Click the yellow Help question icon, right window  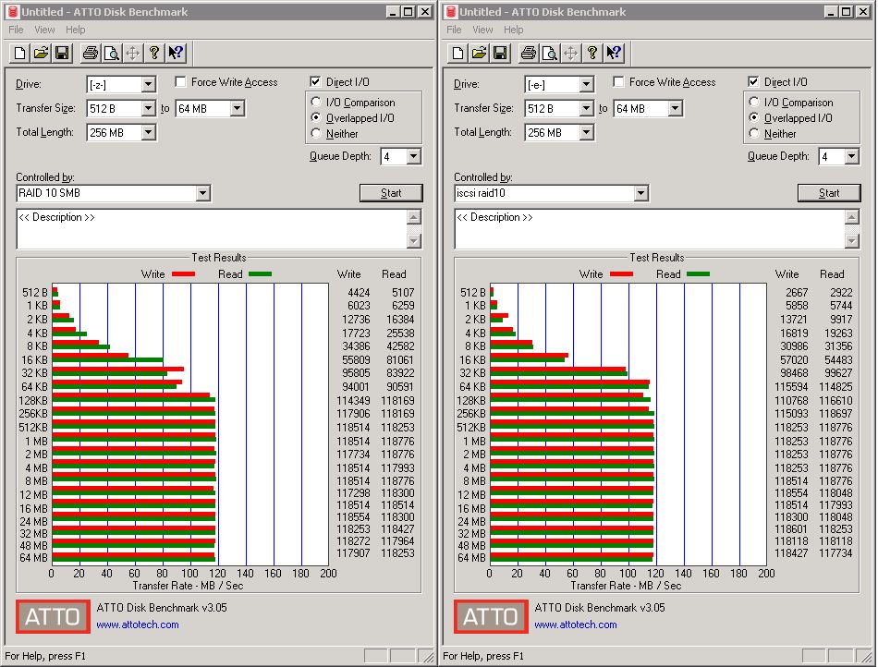[x=591, y=54]
